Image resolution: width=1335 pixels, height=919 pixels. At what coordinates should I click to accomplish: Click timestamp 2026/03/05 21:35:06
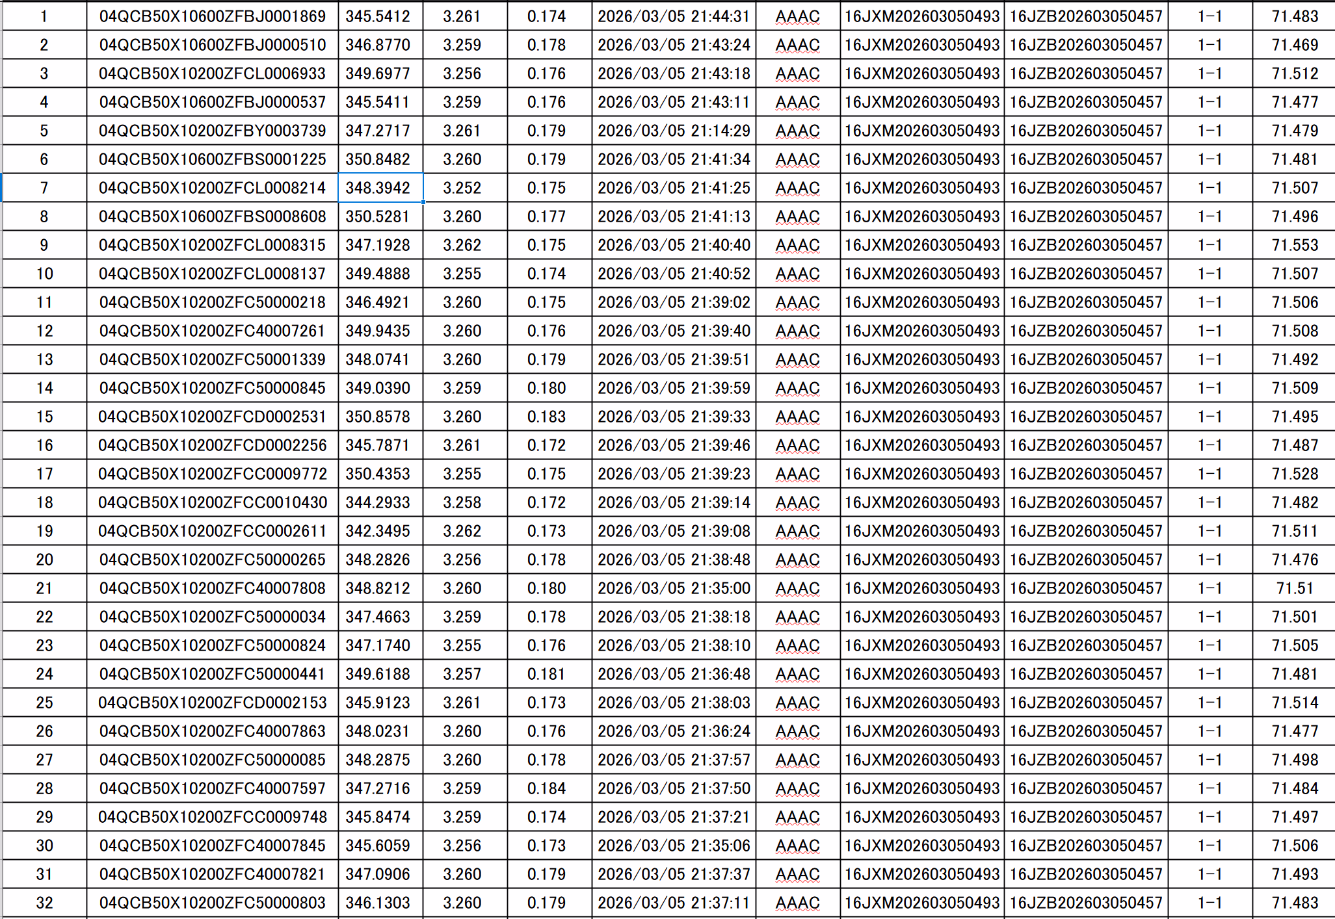point(674,846)
